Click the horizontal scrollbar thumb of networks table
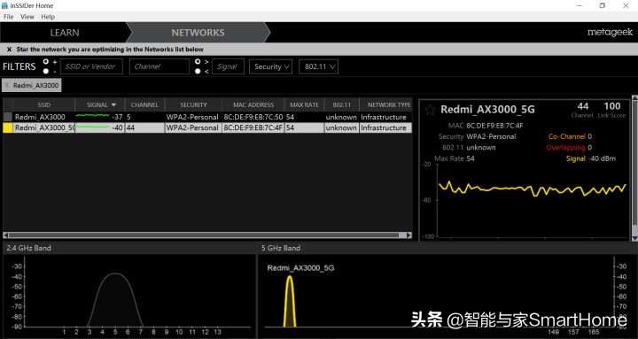The width and height of the screenshot is (638, 339). 204,235
